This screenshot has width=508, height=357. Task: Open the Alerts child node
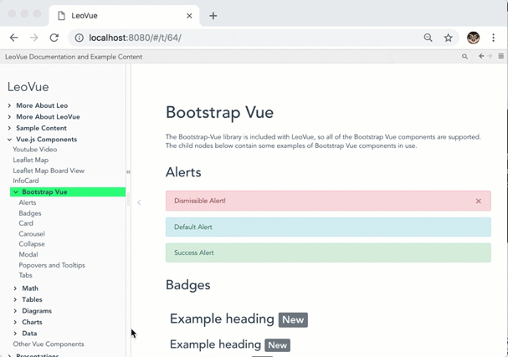tap(28, 202)
